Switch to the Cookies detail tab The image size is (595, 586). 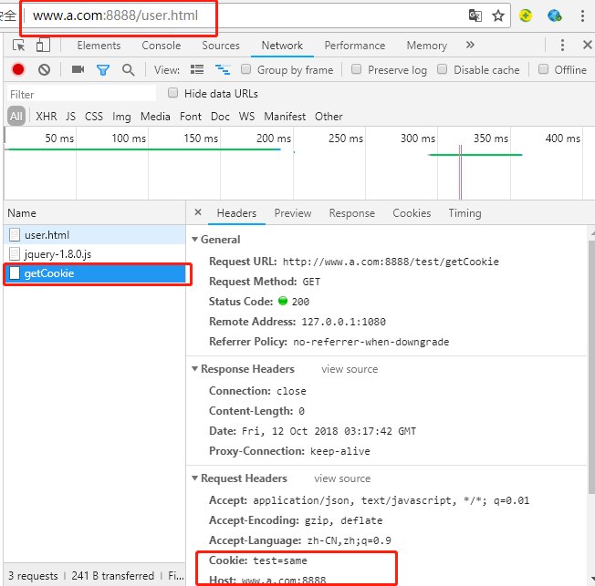412,213
